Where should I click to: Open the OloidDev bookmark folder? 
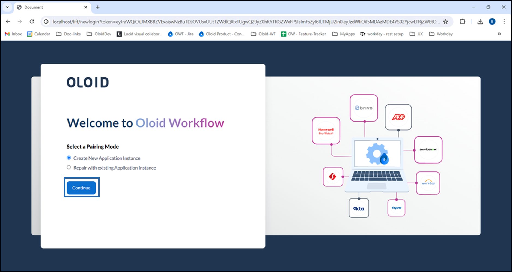tap(99, 34)
